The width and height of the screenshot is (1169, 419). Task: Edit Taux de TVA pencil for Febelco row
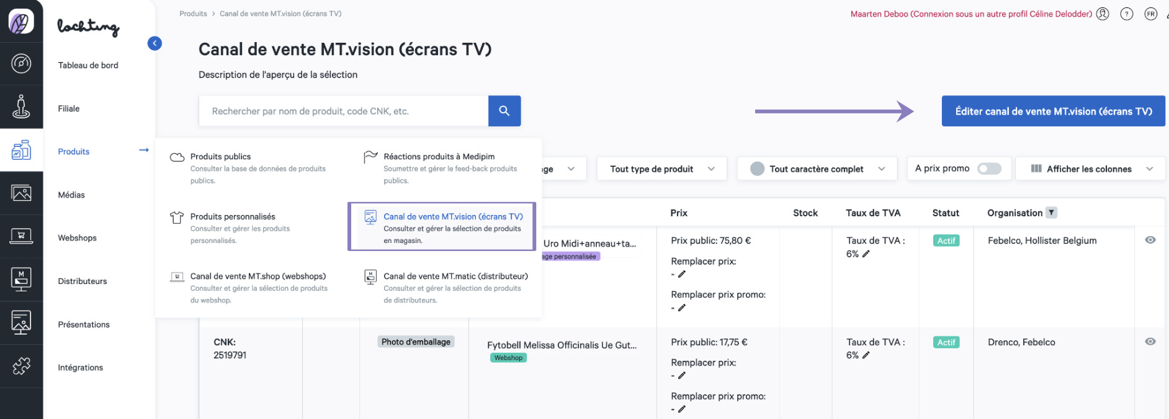866,254
